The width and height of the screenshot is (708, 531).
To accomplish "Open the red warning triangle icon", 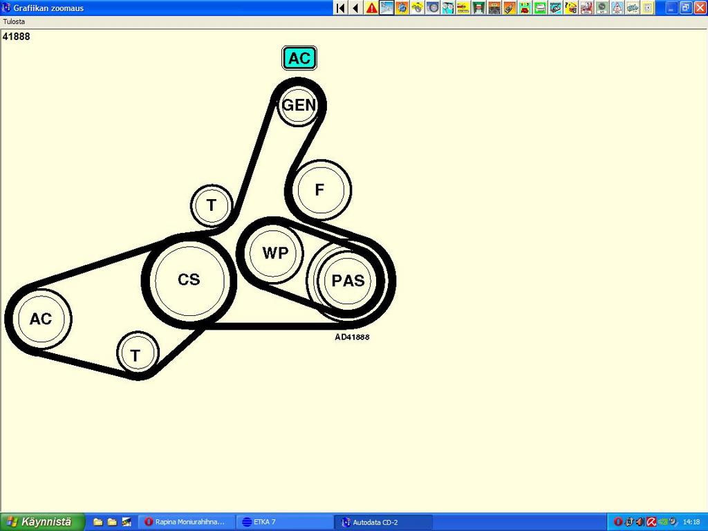I will pos(372,8).
